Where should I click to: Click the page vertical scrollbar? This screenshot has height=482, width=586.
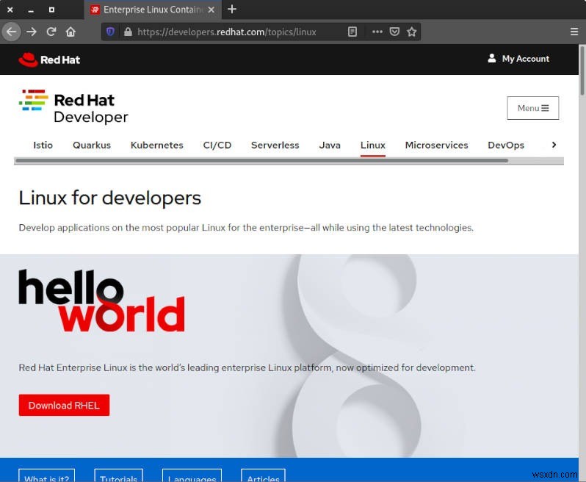(x=582, y=71)
